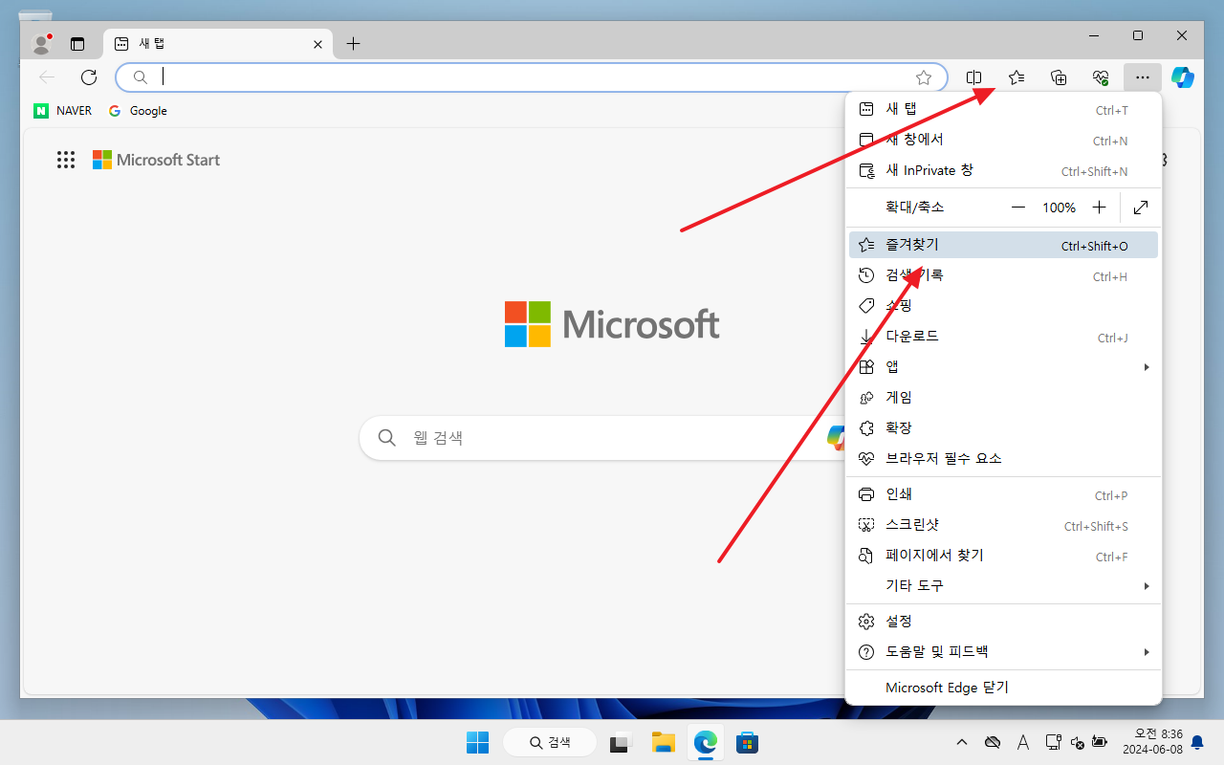Select 새 창에서 menu item
The height and width of the screenshot is (765, 1224).
pos(1003,141)
